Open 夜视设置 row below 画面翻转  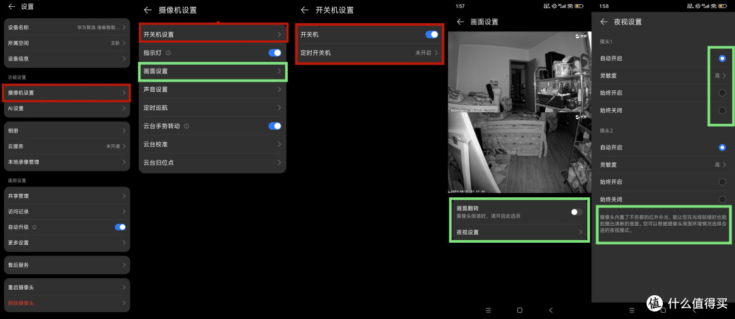[x=519, y=232]
